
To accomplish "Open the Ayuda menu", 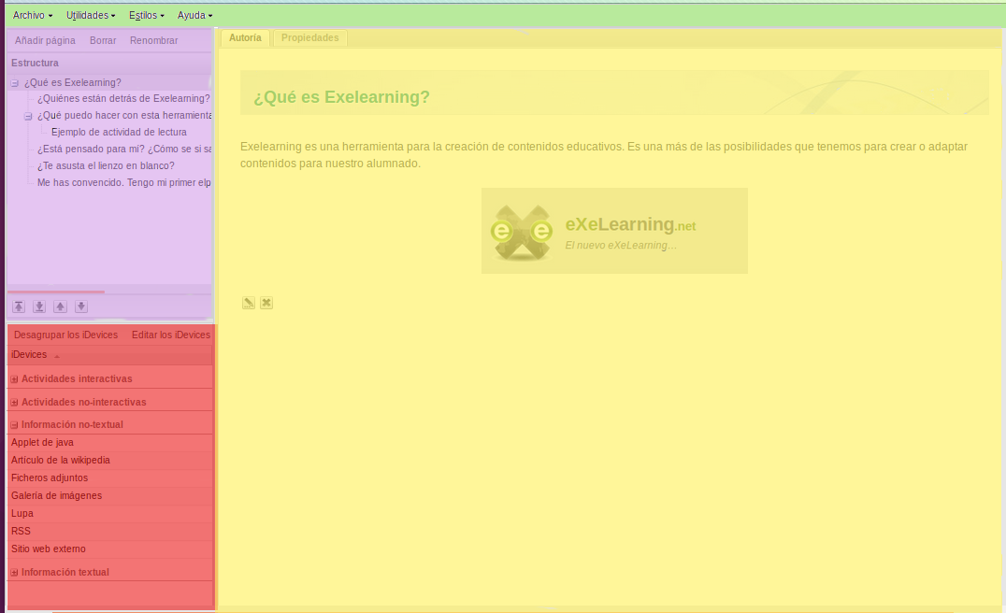I will click(195, 15).
